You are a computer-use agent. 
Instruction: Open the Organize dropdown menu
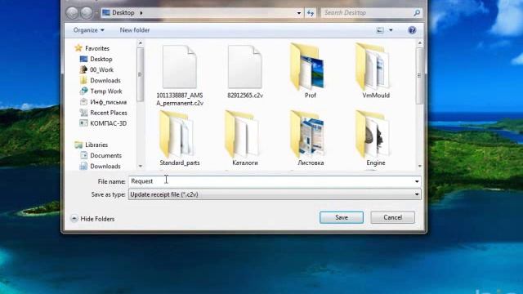[89, 30]
